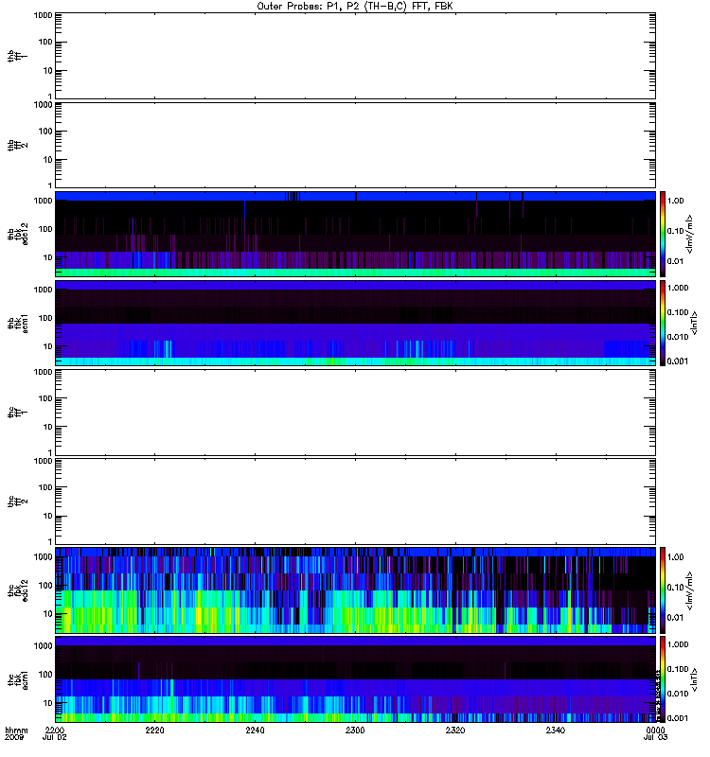710x757 pixels.
Task: Click the '<|nT|>' unit label of thc scm1
Action: point(694,679)
